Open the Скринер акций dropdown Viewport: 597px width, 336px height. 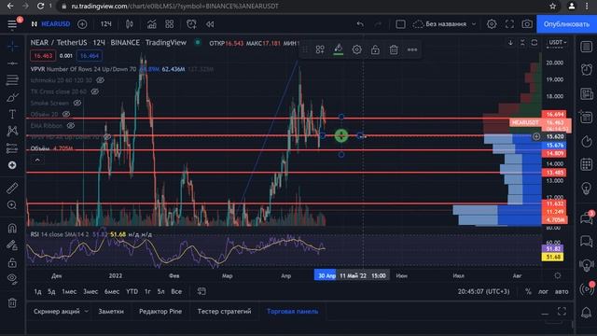coord(60,311)
